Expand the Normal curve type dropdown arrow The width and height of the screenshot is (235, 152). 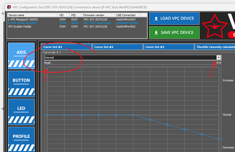(x=219, y=58)
